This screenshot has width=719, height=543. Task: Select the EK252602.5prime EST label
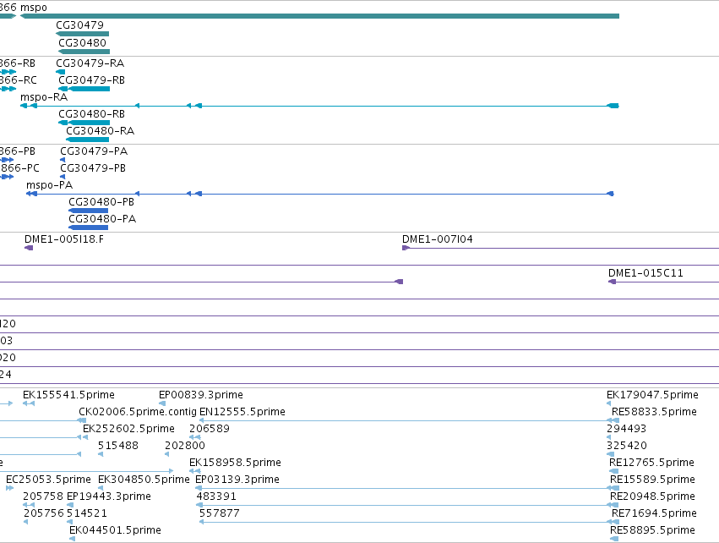[x=128, y=429]
